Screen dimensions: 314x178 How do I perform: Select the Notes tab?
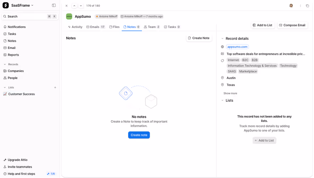coord(132,27)
